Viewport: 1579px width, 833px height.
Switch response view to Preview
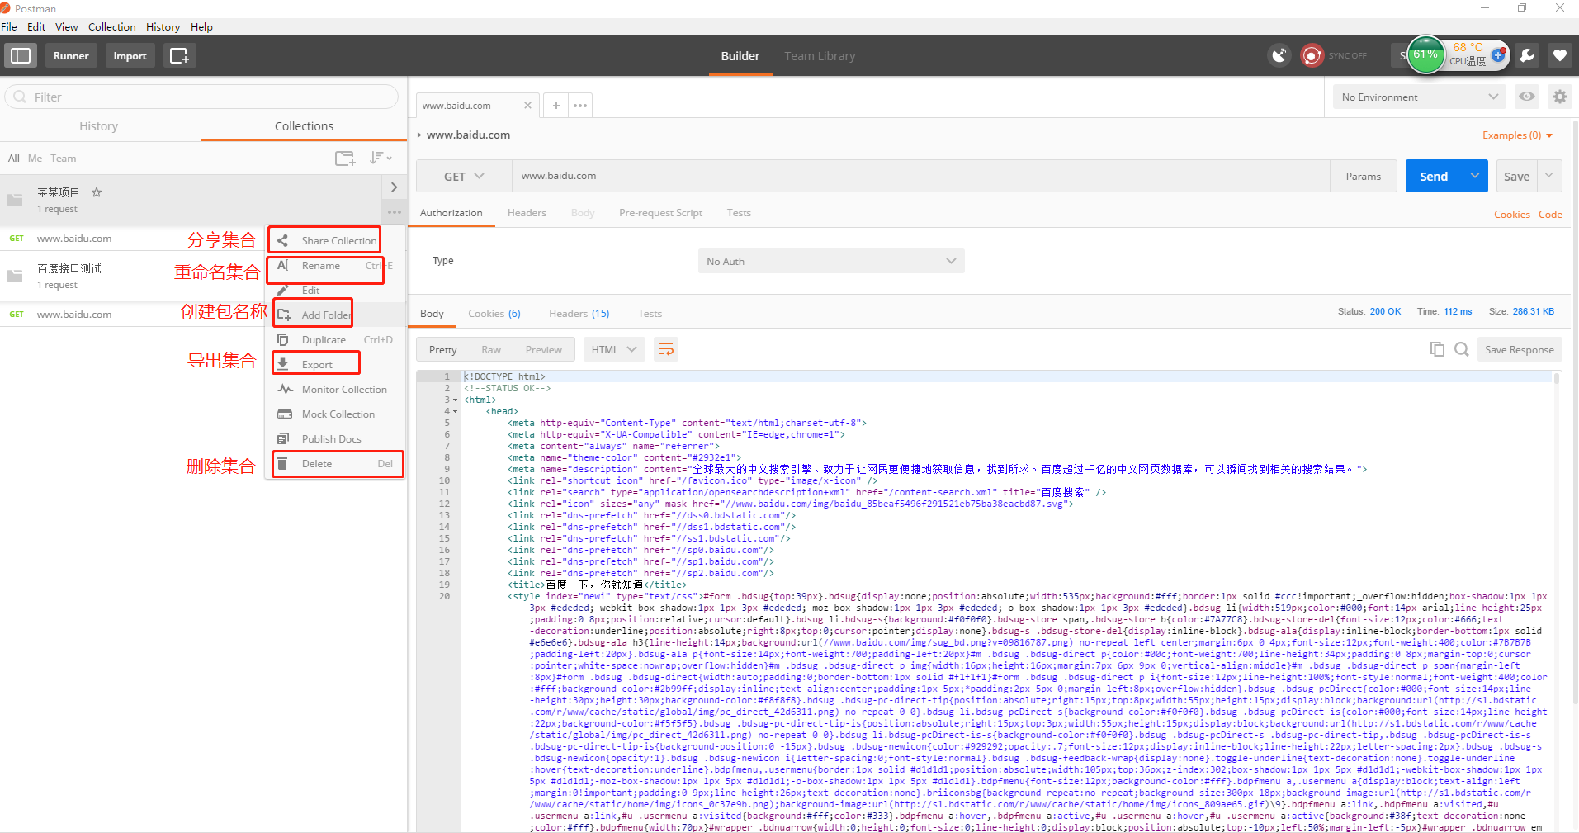coord(543,349)
